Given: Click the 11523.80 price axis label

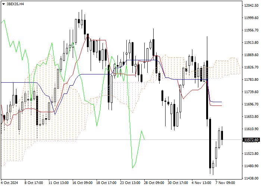Looking at the screenshot, I should (251, 154).
